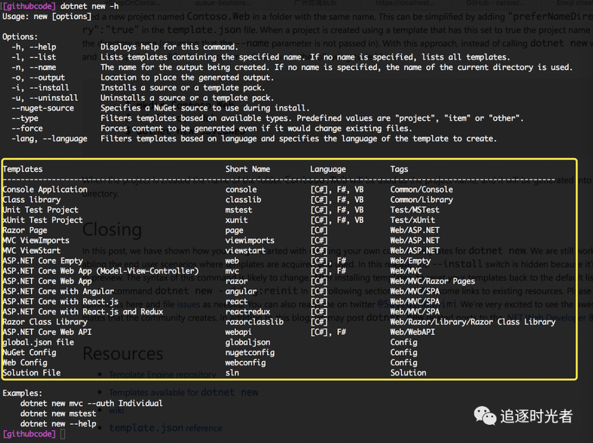Click the 'dotnet new mstest' example line
Screen dimensions: 593x443
58,413
